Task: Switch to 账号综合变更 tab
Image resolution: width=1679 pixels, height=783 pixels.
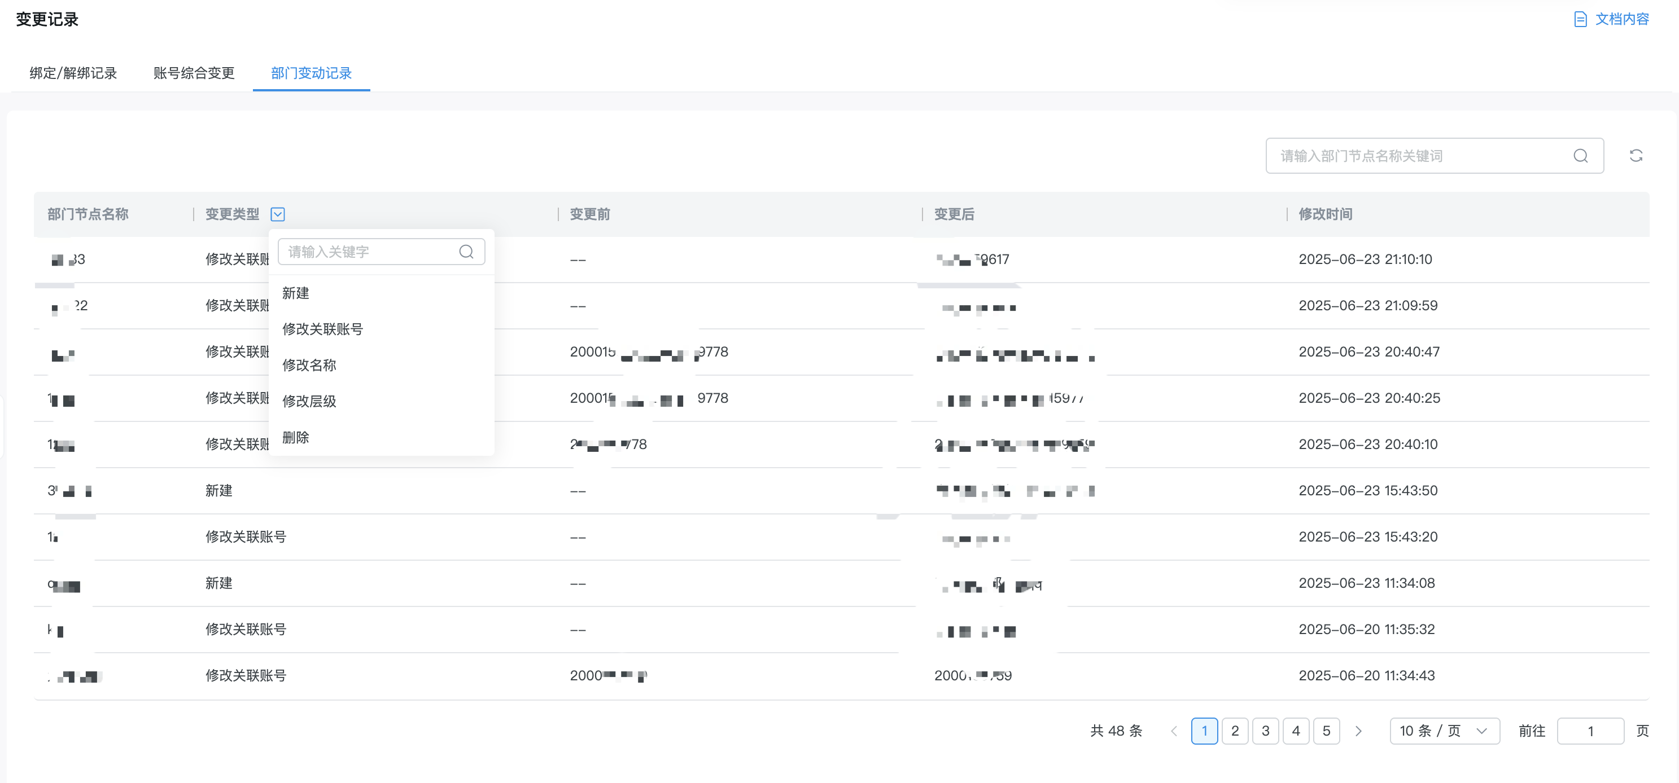Action: [x=194, y=73]
